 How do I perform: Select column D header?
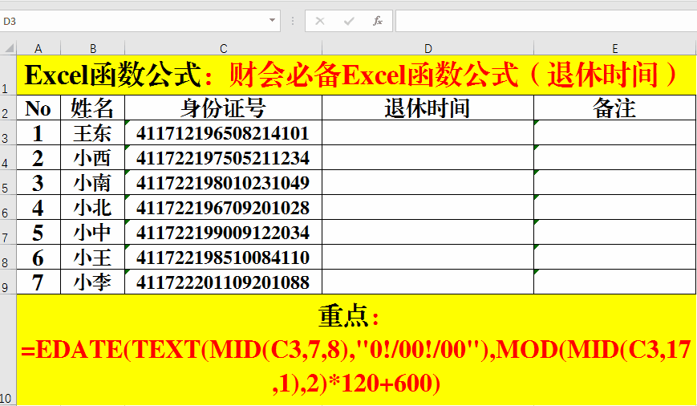tap(428, 48)
